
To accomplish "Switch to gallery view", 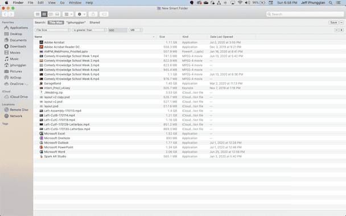I will (57, 14).
